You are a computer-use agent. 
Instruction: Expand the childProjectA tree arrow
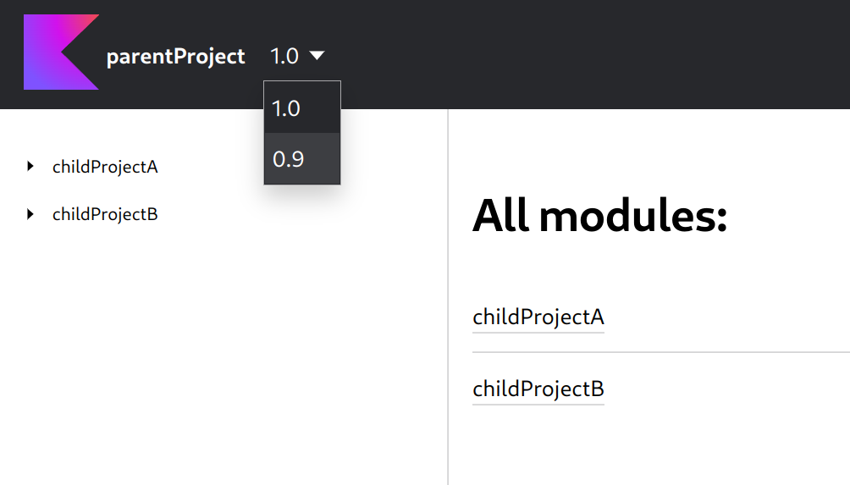coord(30,167)
